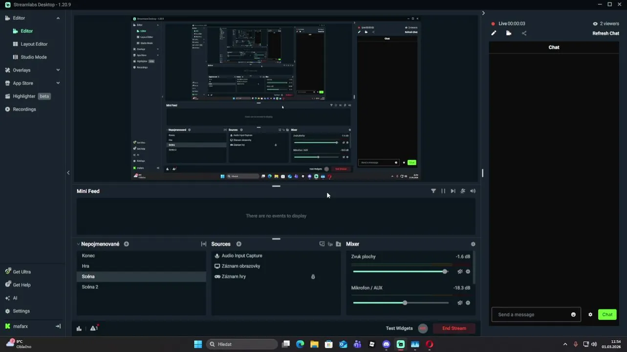Open settings gear for Mikrofon / AUX
The width and height of the screenshot is (627, 352).
click(x=468, y=303)
